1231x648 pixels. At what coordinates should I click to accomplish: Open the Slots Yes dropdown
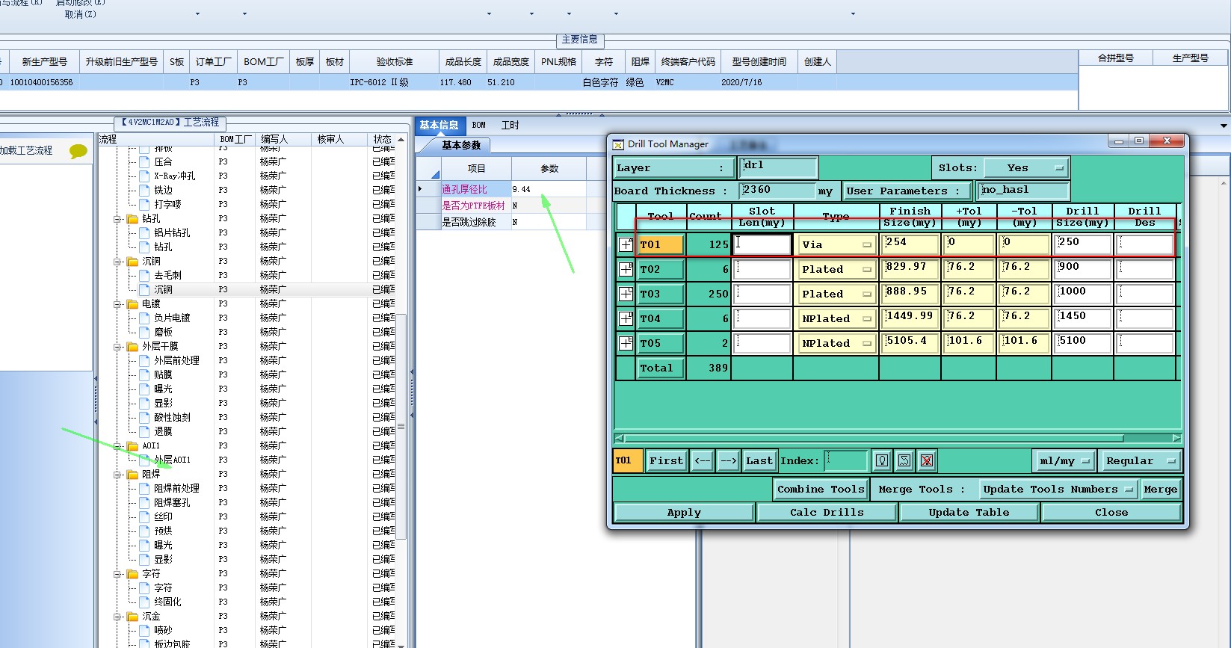click(x=1025, y=168)
